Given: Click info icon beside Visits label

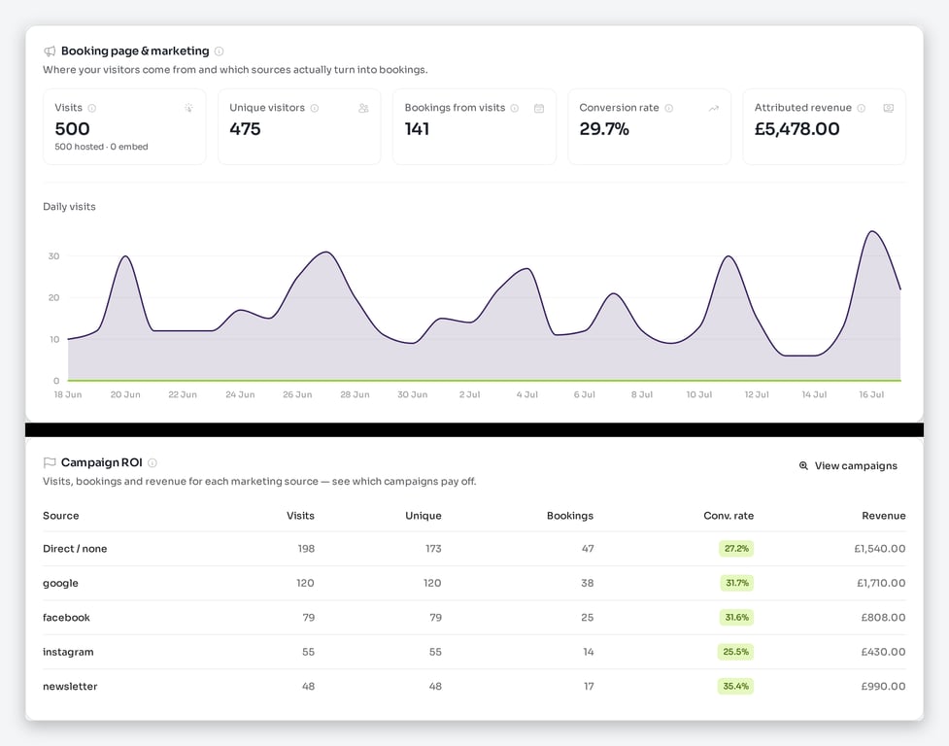Looking at the screenshot, I should [x=92, y=108].
